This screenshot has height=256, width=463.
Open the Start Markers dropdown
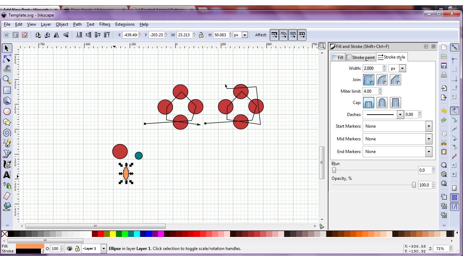click(x=428, y=126)
